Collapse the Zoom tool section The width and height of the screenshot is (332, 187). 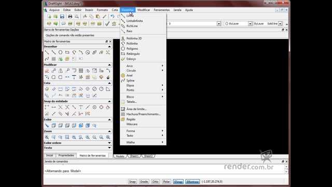click(x=109, y=131)
